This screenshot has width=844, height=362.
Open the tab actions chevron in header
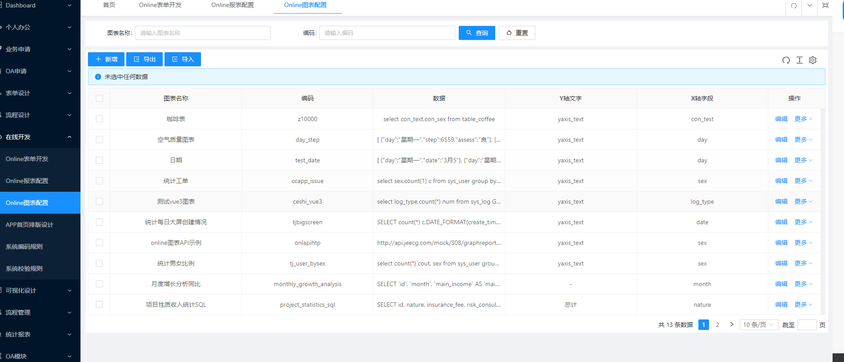click(810, 6)
